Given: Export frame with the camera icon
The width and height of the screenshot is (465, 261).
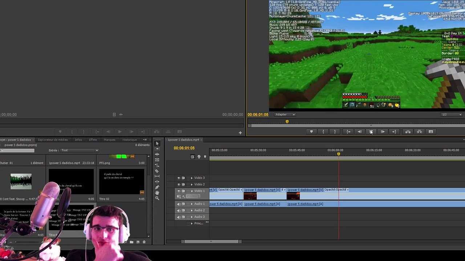Looking at the screenshot, I should (x=431, y=132).
